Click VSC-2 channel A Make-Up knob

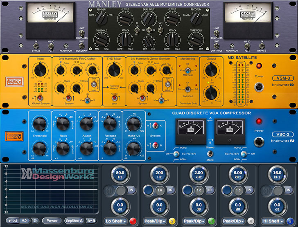click(x=134, y=124)
